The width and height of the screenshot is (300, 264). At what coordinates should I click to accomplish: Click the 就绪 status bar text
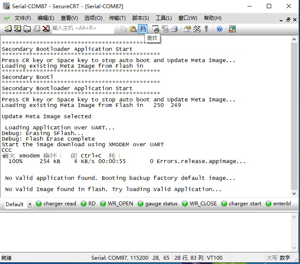[x=6, y=258]
